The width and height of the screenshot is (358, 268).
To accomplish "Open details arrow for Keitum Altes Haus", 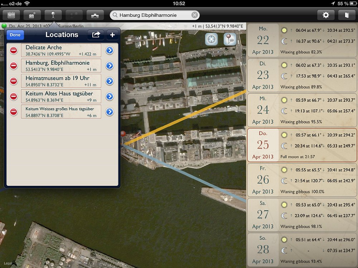I will pyautogui.click(x=110, y=96).
